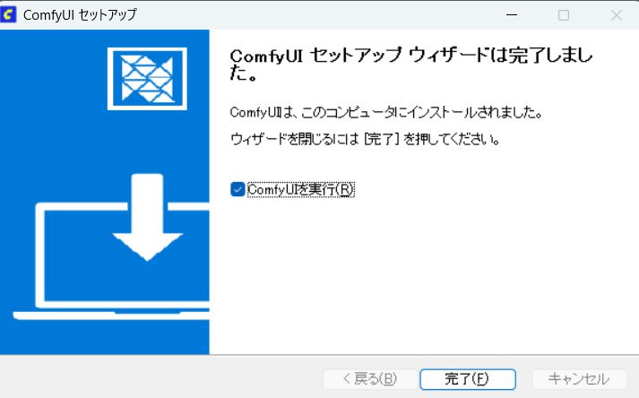Click the ComfyUI セットアップ window title text
Image resolution: width=639 pixels, height=398 pixels.
pyautogui.click(x=80, y=15)
